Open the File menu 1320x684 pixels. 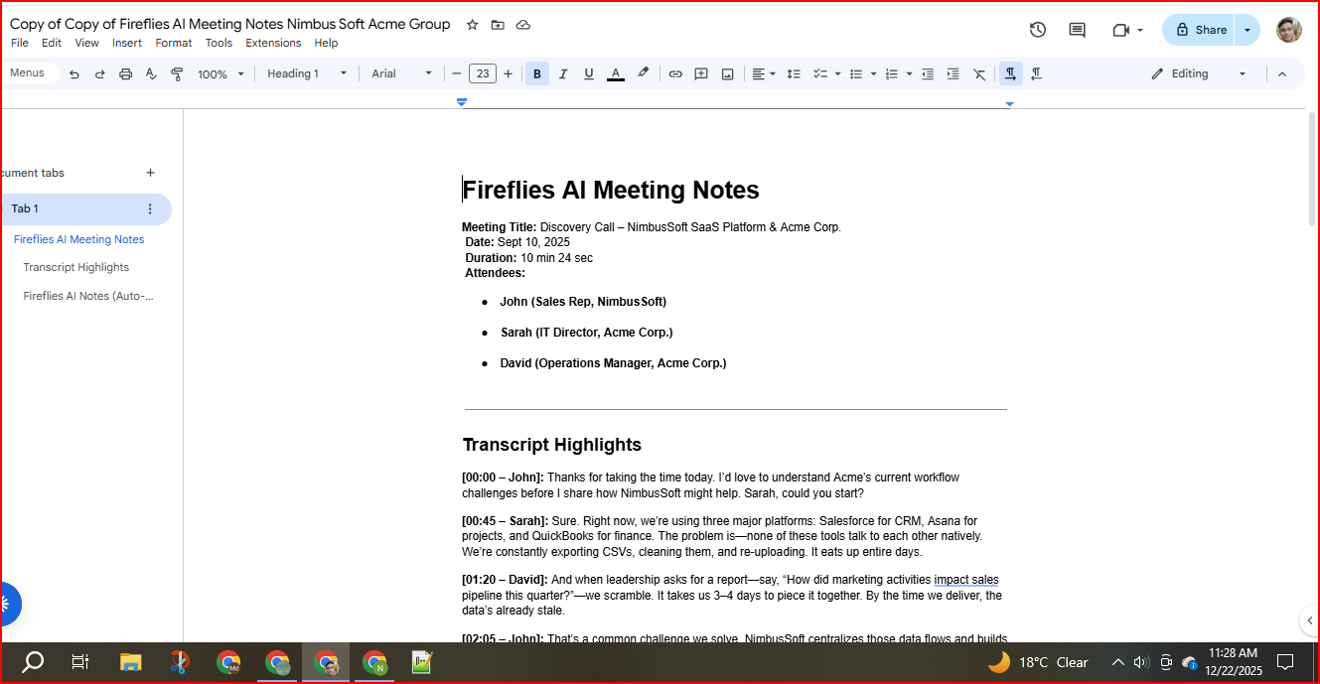(20, 43)
